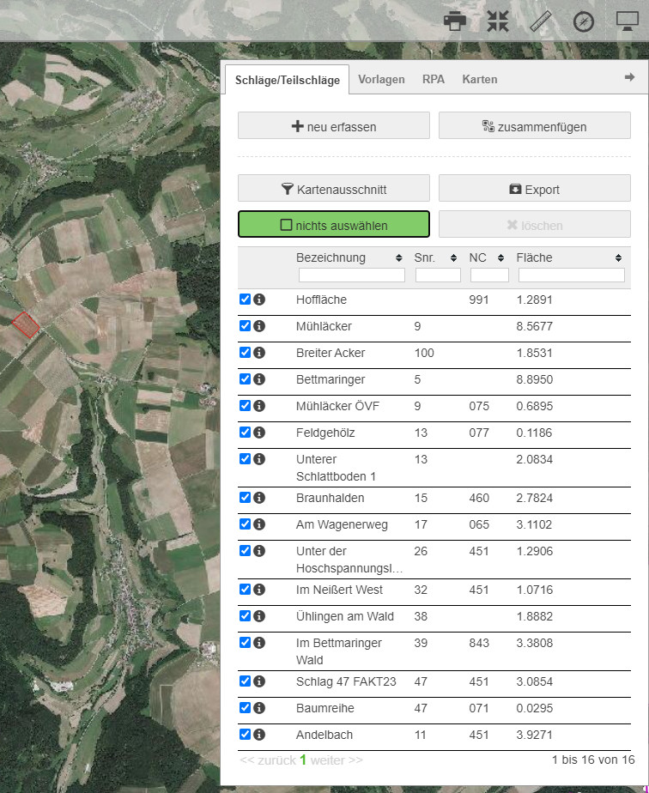Viewport: 649px width, 793px height.
Task: Click the weiter >> pagination link
Action: (x=337, y=760)
